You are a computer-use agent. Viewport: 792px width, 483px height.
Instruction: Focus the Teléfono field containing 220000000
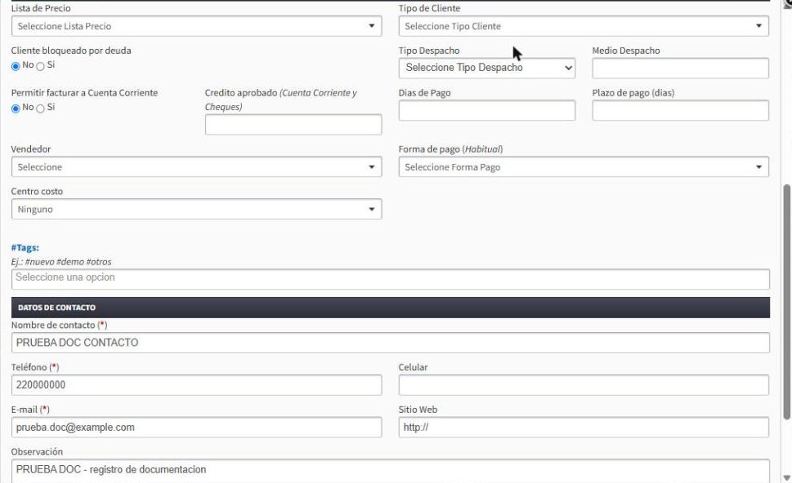pyautogui.click(x=196, y=385)
